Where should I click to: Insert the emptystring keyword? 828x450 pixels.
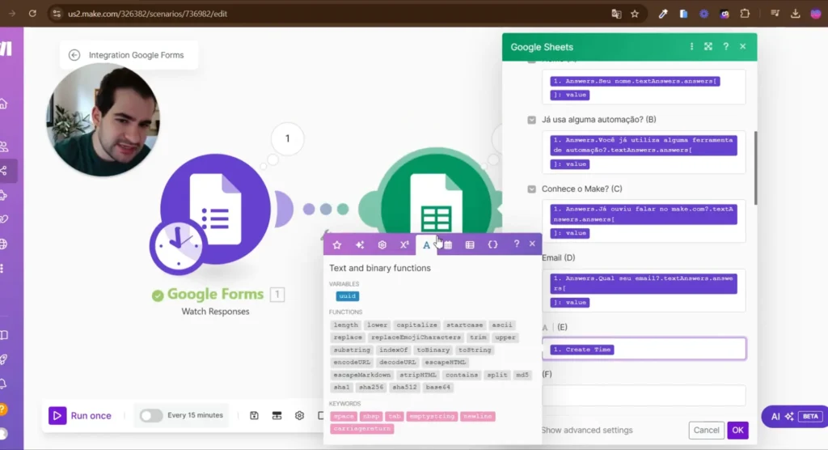point(432,416)
